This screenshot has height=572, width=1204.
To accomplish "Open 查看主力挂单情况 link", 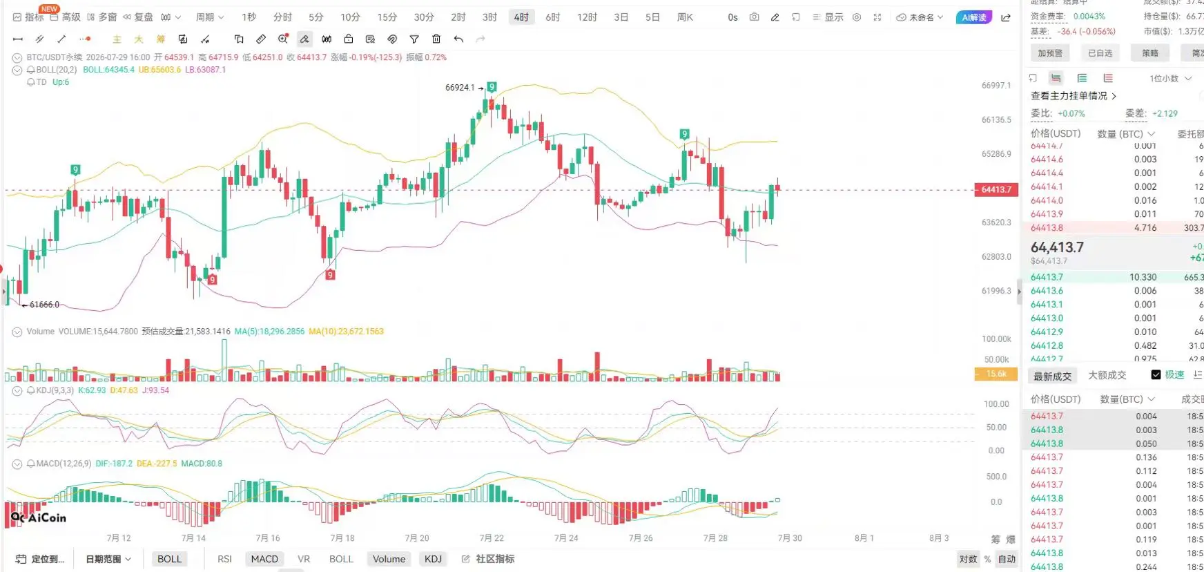I will click(1074, 96).
